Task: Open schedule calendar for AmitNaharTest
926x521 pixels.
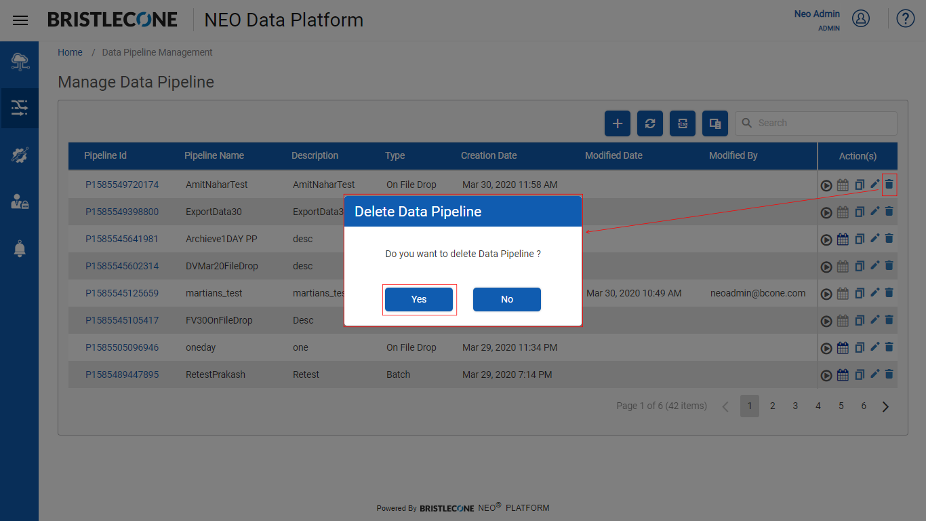Action: tap(843, 185)
